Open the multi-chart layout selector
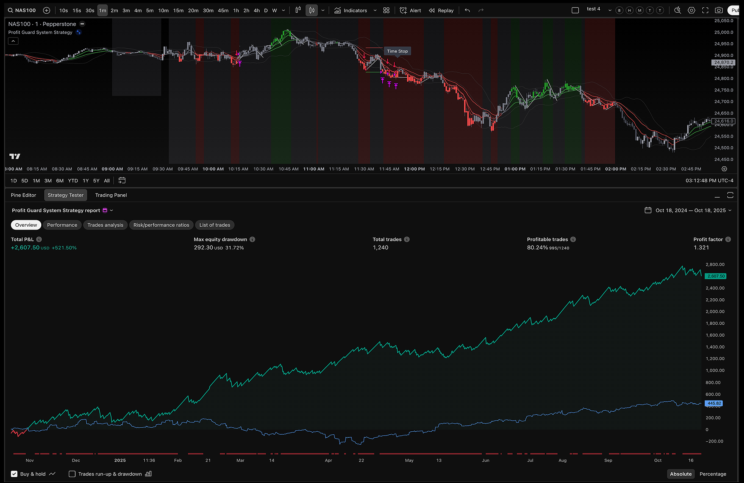 click(386, 10)
